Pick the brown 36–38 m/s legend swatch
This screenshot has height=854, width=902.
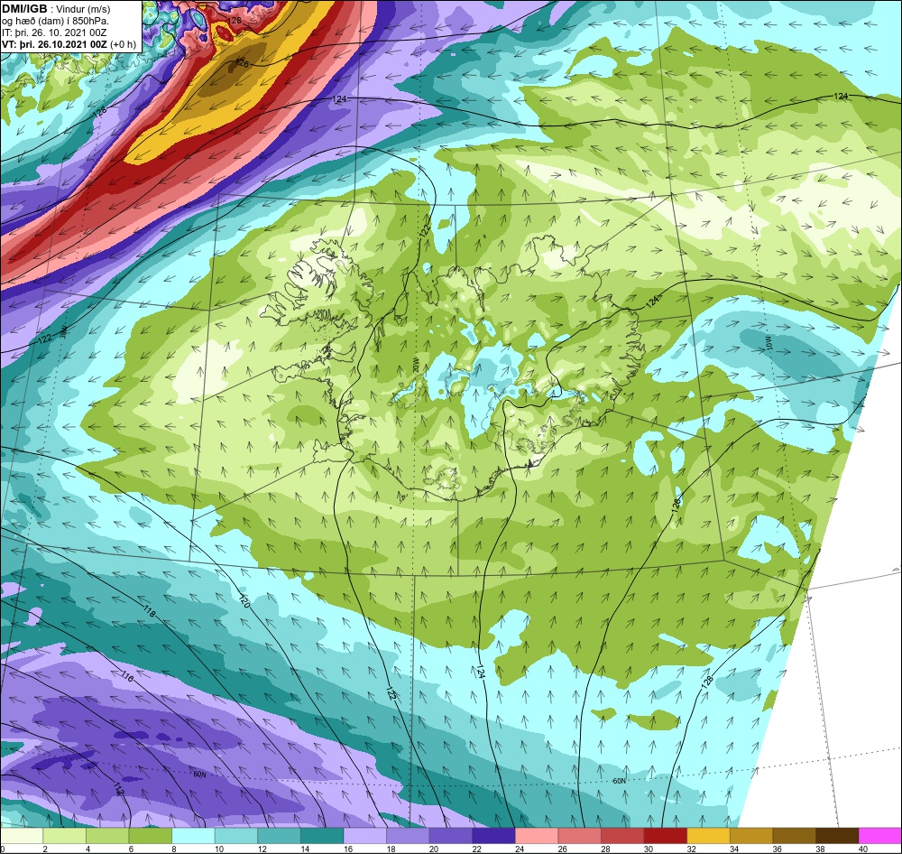(793, 836)
